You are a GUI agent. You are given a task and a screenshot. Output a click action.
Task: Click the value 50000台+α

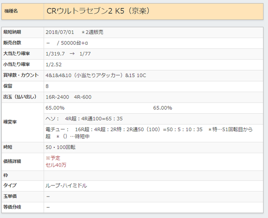74,43
